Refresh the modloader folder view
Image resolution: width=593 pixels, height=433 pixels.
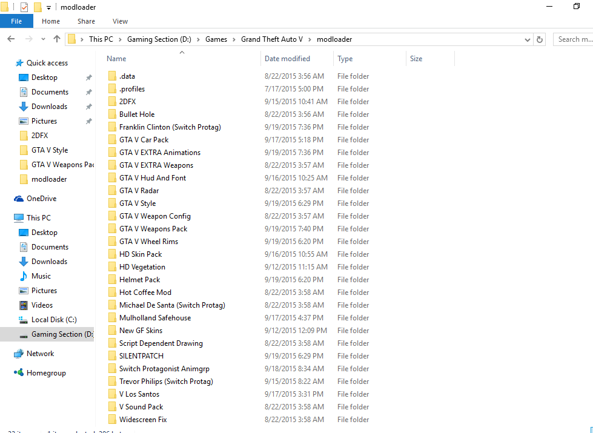pos(540,39)
